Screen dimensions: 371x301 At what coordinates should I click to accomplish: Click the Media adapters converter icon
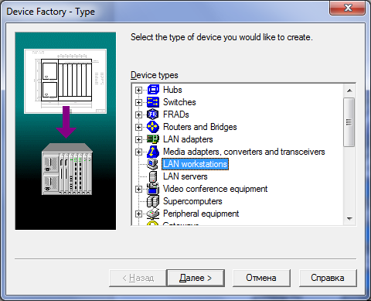(x=153, y=152)
